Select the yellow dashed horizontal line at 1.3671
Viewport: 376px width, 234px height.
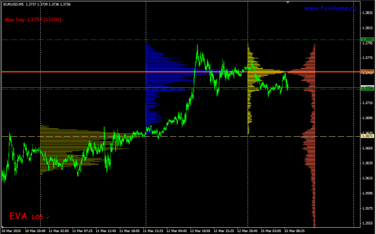click(181, 136)
